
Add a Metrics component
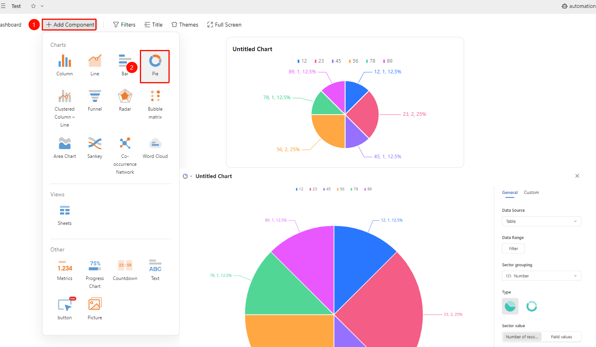point(64,270)
